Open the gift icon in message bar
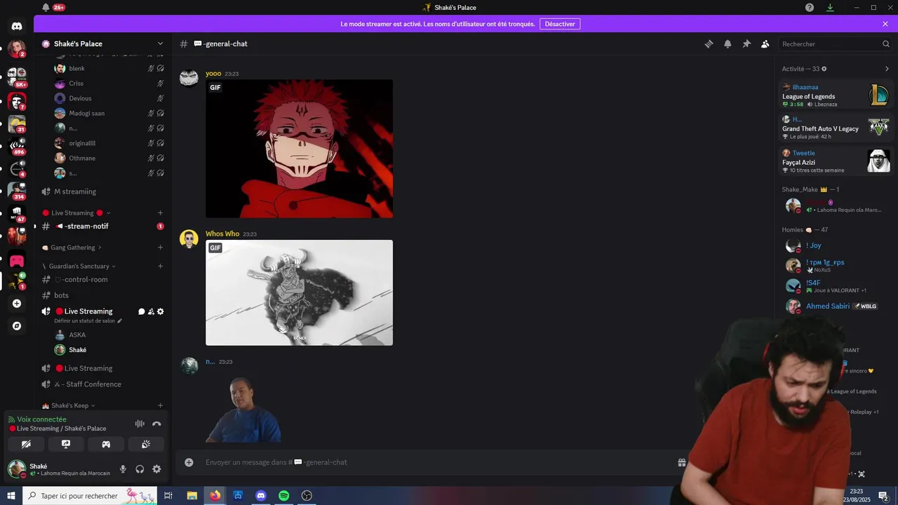Screen dimensions: 898x505 pos(681,462)
